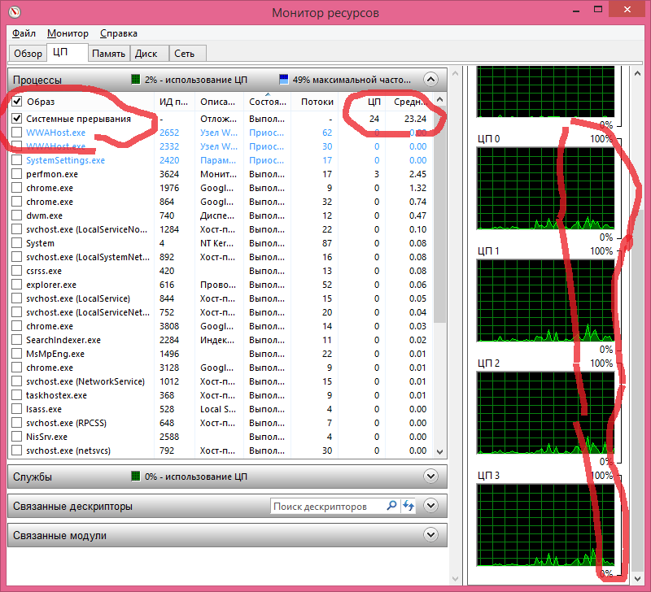Select the csrss.exe process row
Screen dimensions: 651x592
pos(221,271)
